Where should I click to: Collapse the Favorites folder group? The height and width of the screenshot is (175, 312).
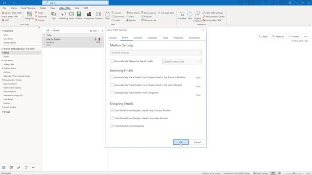[2, 31]
